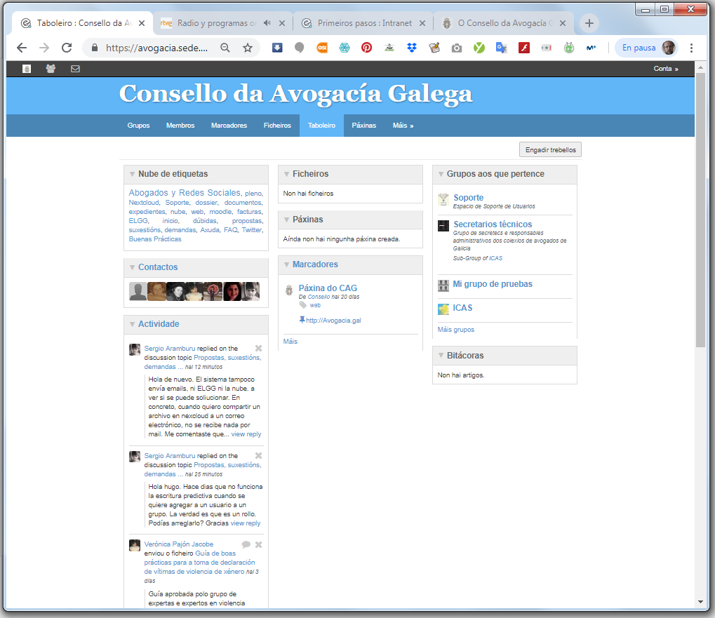The image size is (715, 618).
Task: Open the Secretarios técnicos group link
Action: click(493, 224)
